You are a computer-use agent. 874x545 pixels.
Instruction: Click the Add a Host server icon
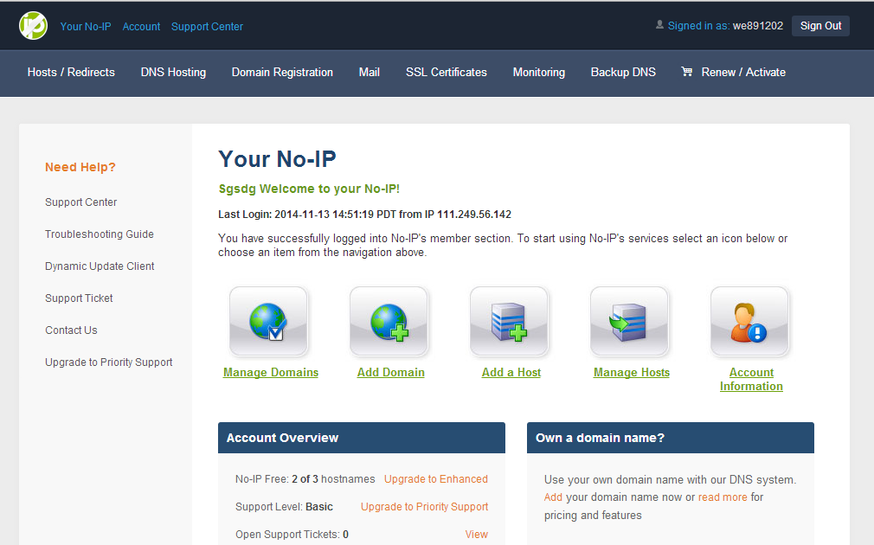tap(509, 322)
